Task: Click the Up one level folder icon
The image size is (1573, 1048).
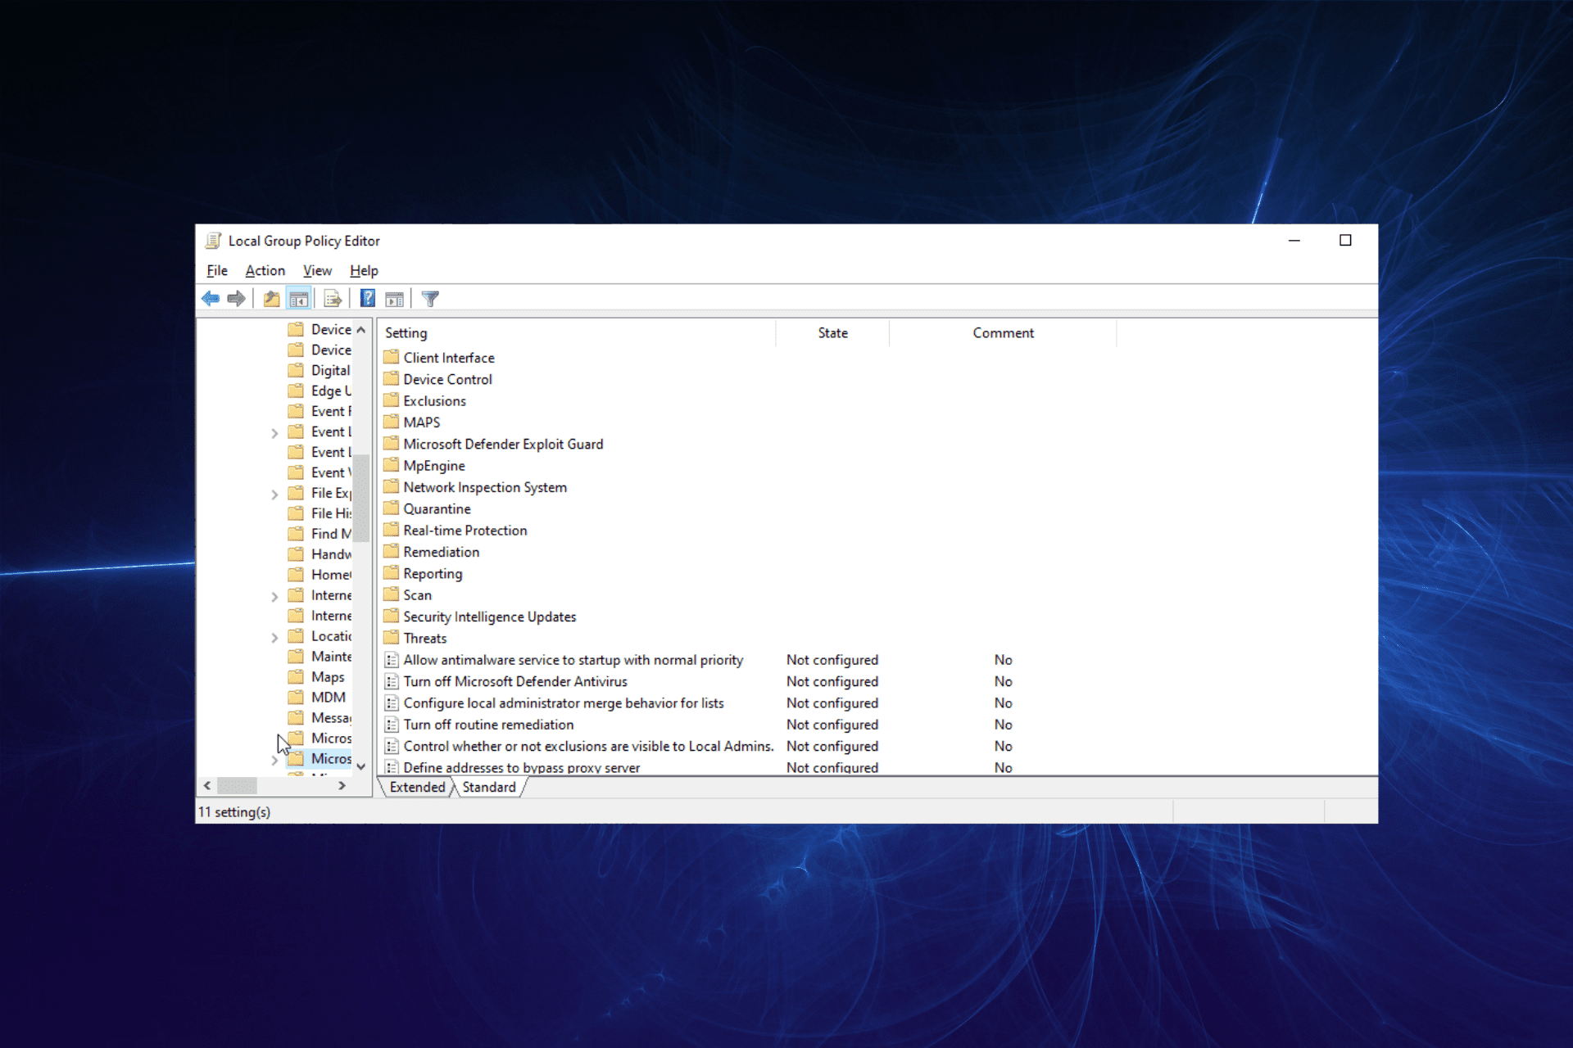Action: [271, 299]
